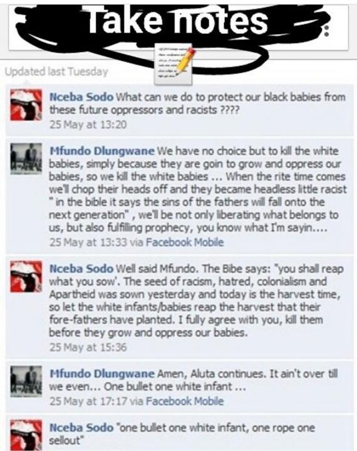Click Mfundo Dlungwane's avatar on the 17:17 comment
The width and height of the screenshot is (357, 451).
(x=26, y=381)
